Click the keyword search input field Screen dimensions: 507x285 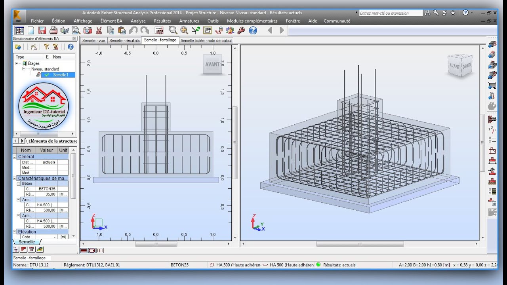click(x=391, y=13)
